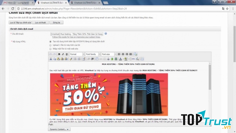Align text right
The width and height of the screenshot is (236, 133).
[x=127, y=54]
